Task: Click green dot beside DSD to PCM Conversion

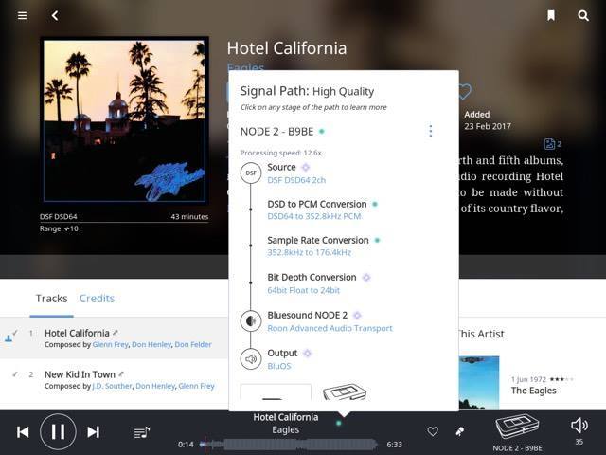Action: pos(375,204)
